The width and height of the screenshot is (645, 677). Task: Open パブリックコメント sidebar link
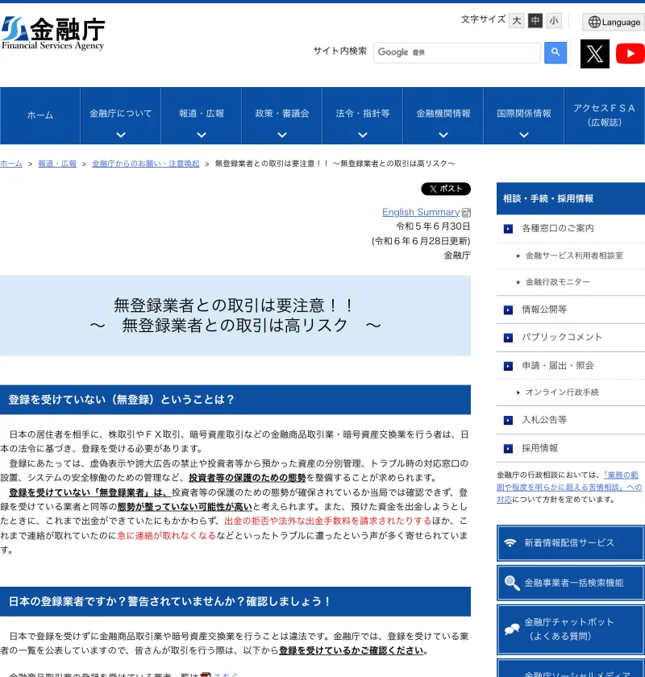point(562,337)
